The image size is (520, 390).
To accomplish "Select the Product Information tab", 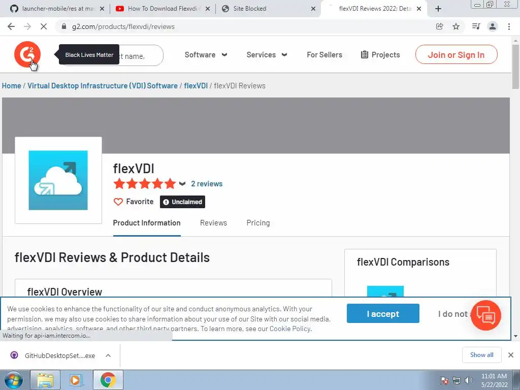I will [147, 223].
